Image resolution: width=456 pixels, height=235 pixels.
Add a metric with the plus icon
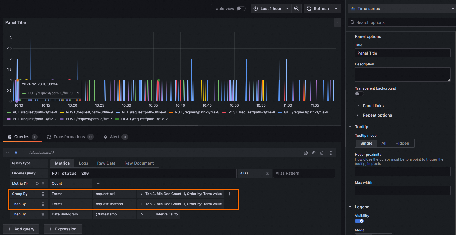98,184
